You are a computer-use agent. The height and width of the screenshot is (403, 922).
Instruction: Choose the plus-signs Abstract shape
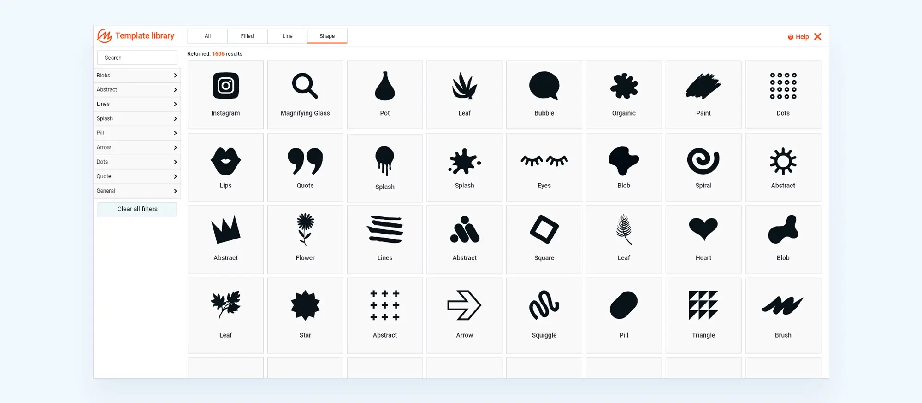(x=385, y=315)
